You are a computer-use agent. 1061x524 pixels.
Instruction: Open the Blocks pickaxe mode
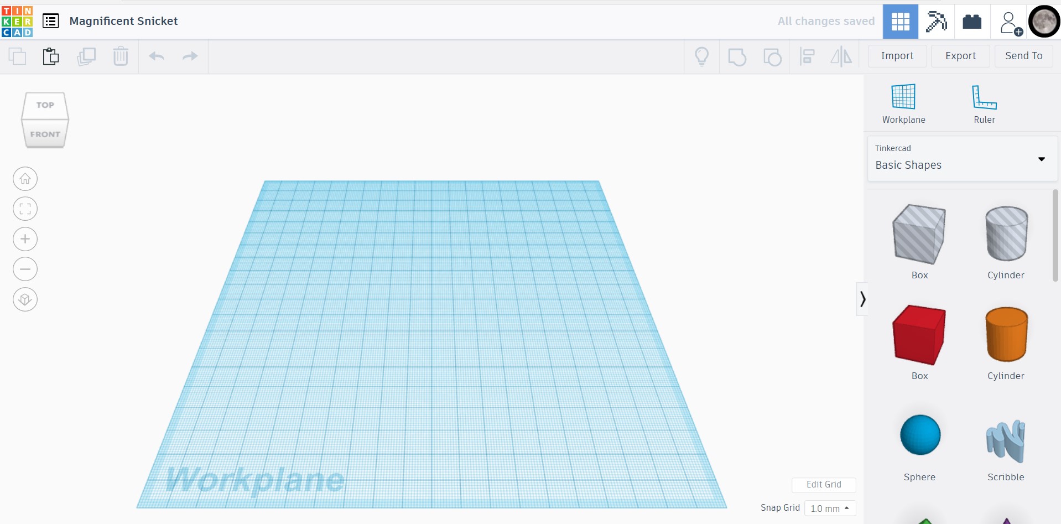click(x=936, y=22)
